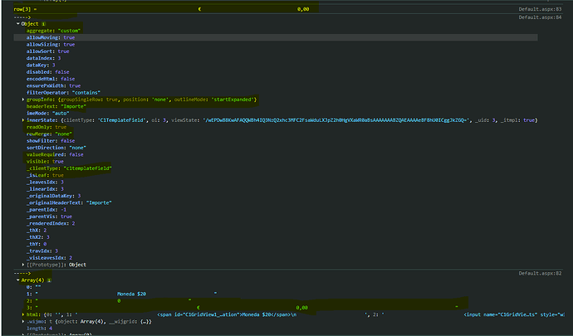Expand the html property of the array
Viewport: 573px width, 336px height.
[x=23, y=314]
